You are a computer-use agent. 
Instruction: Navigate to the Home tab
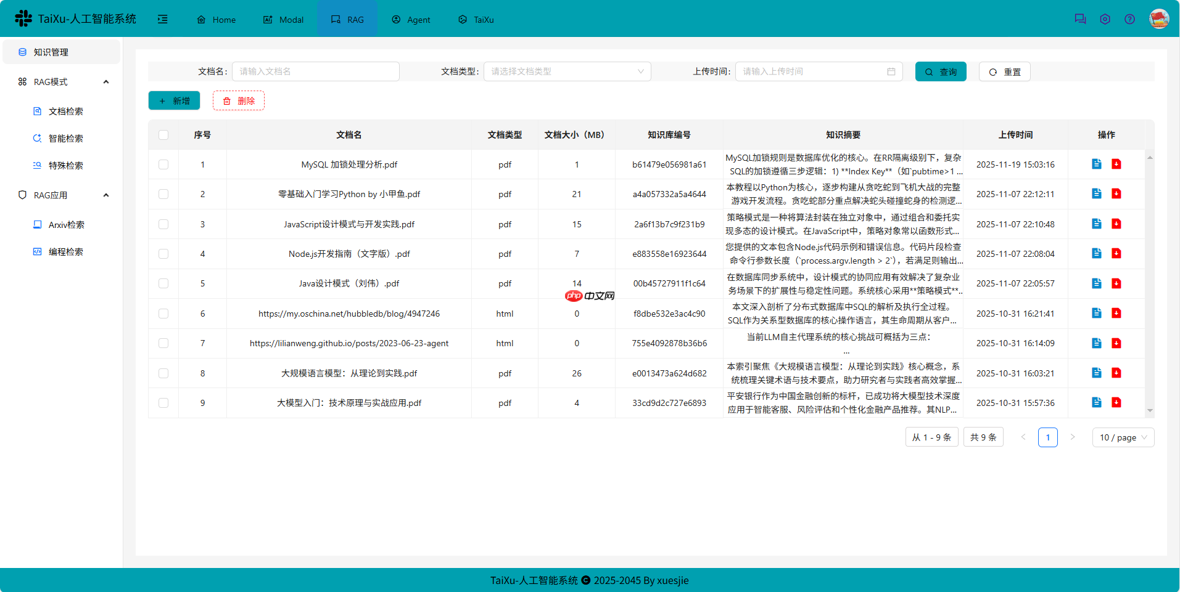(216, 19)
